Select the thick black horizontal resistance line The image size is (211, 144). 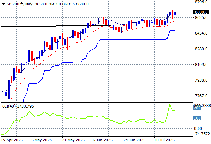(48, 26)
